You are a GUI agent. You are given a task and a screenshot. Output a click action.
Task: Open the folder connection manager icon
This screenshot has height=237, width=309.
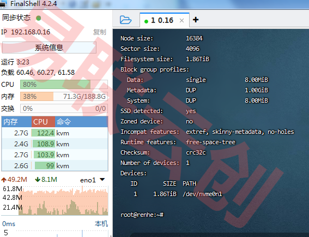click(x=125, y=20)
